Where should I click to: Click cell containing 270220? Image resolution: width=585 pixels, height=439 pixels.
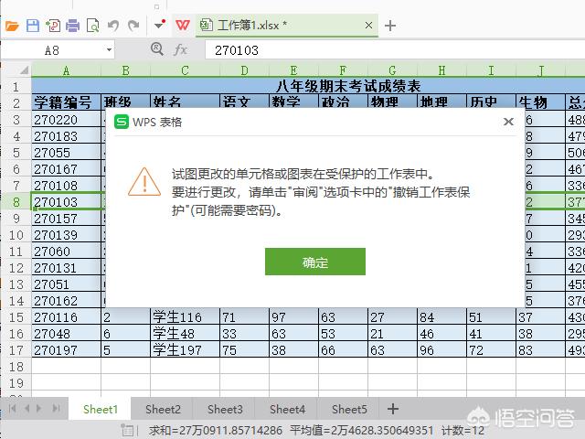[x=66, y=120]
